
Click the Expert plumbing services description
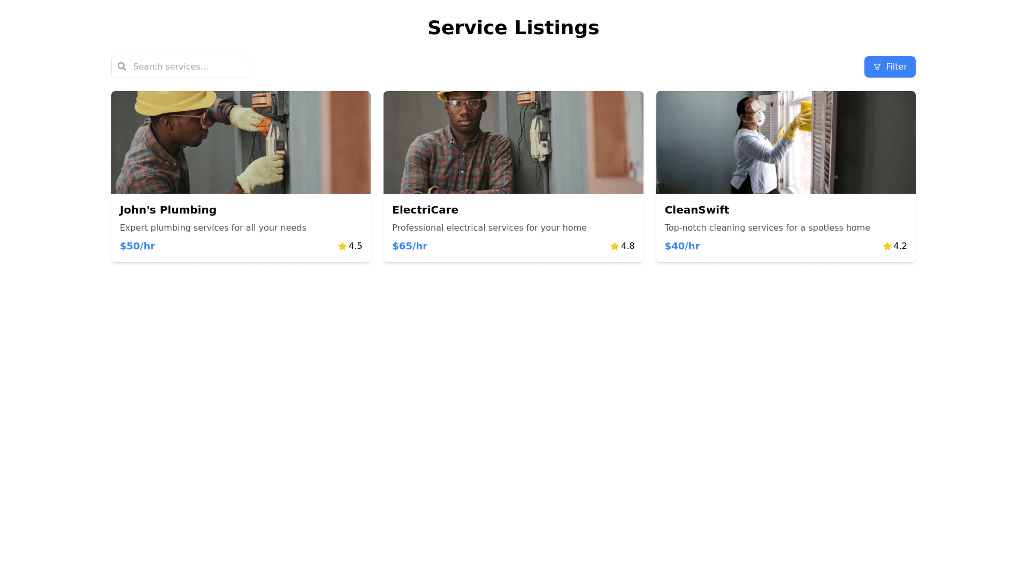pos(213,228)
